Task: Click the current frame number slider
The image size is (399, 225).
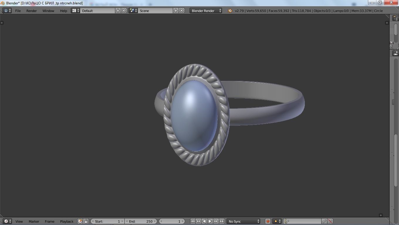Action: 172,221
